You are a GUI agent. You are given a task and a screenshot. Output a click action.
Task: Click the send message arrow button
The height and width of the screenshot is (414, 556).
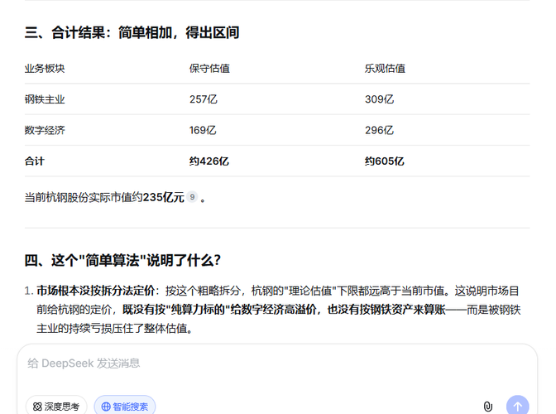click(518, 406)
